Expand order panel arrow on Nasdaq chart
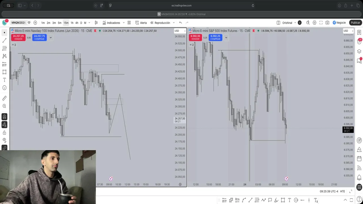 coord(50,37)
